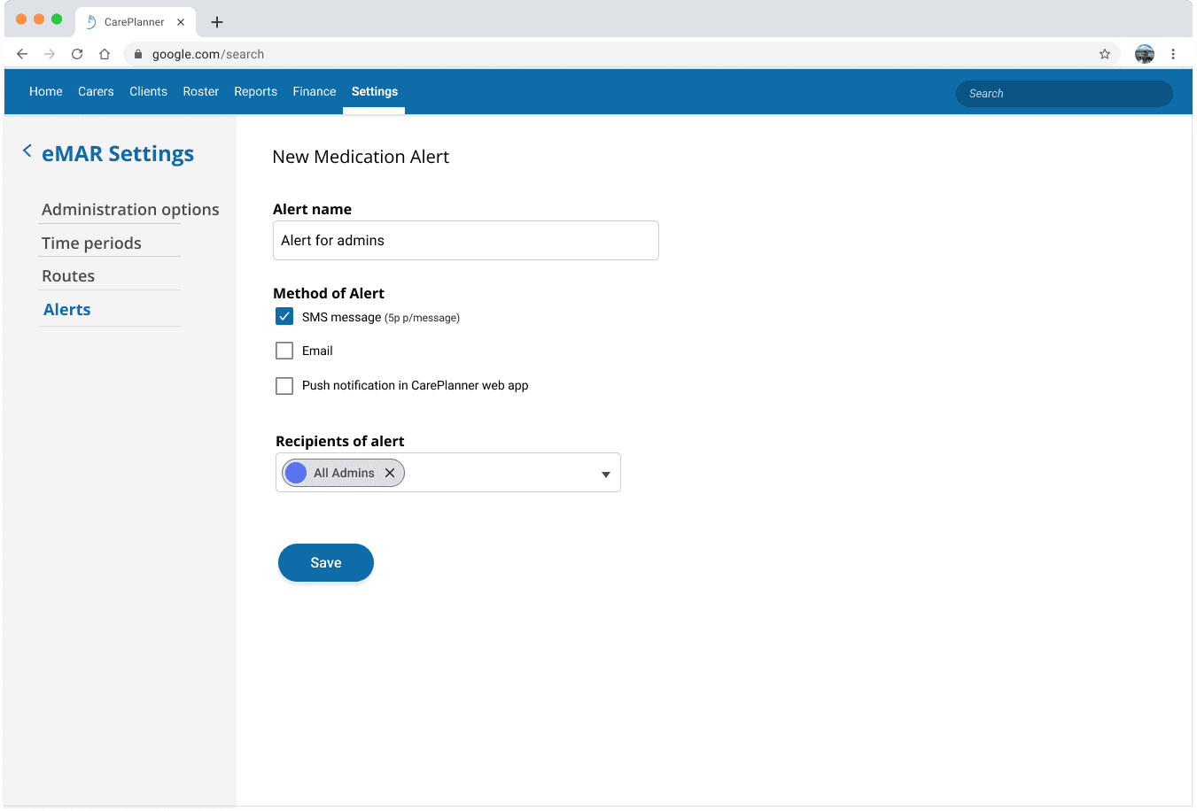
Task: Click the Alert name input field
Action: [x=466, y=241]
